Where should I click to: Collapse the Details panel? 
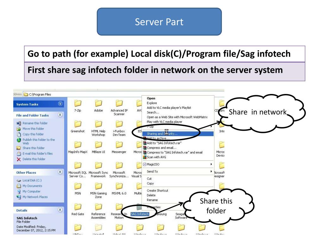pyautogui.click(x=60, y=210)
